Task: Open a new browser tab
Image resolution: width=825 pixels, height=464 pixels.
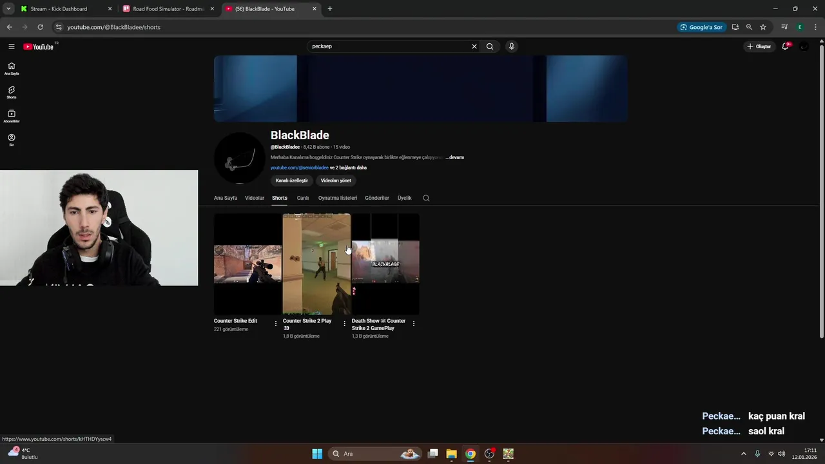Action: 330,9
